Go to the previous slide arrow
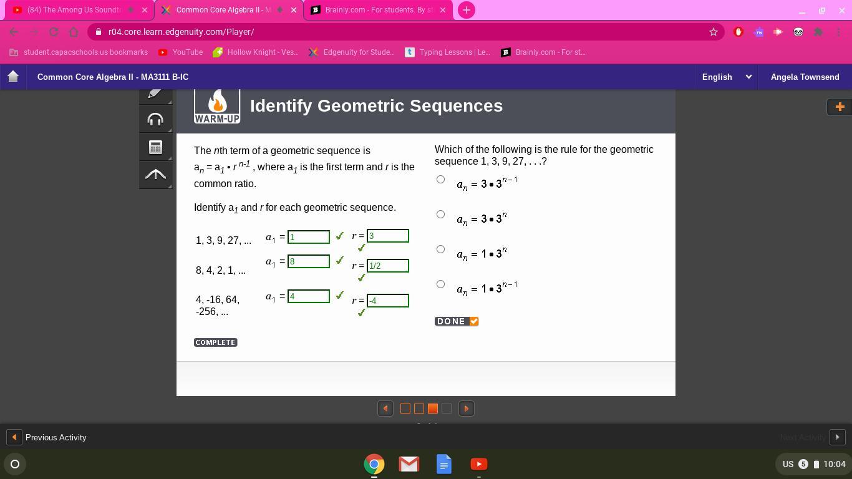The width and height of the screenshot is (852, 479). click(x=385, y=409)
